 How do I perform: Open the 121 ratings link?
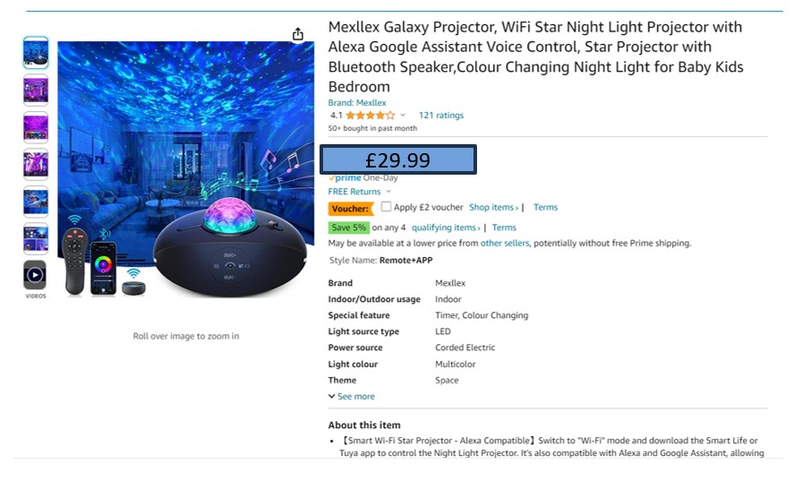coord(441,116)
